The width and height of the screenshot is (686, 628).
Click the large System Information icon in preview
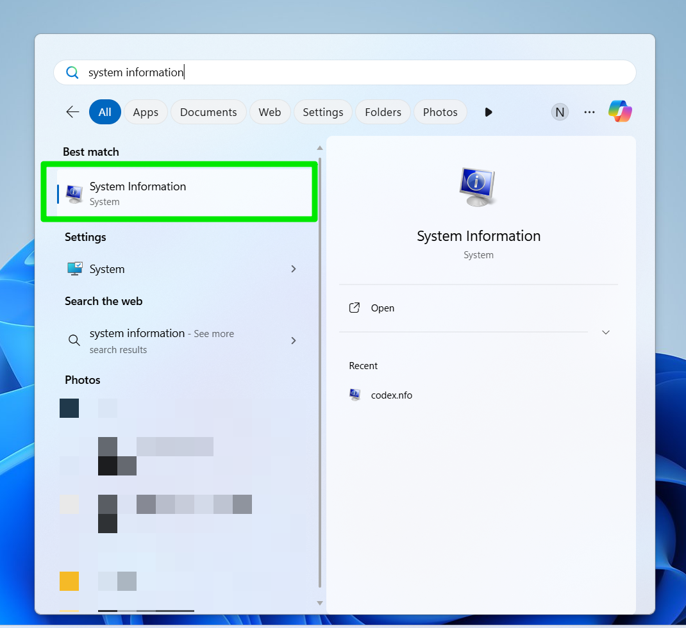pyautogui.click(x=478, y=186)
